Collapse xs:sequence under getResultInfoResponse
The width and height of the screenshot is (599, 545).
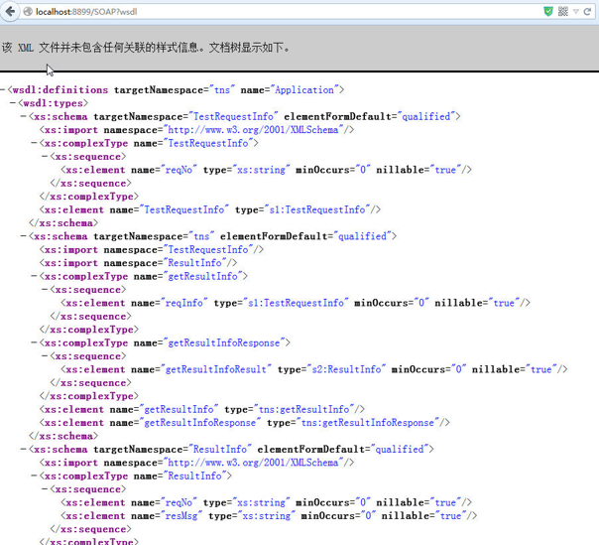point(45,356)
